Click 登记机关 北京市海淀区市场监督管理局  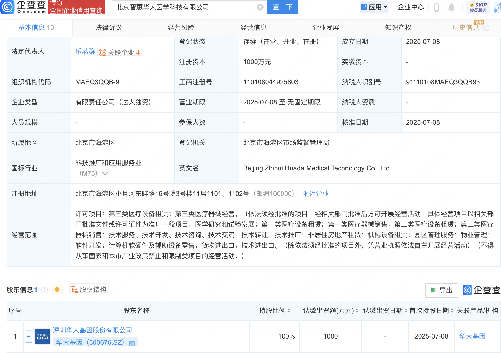click(286, 143)
